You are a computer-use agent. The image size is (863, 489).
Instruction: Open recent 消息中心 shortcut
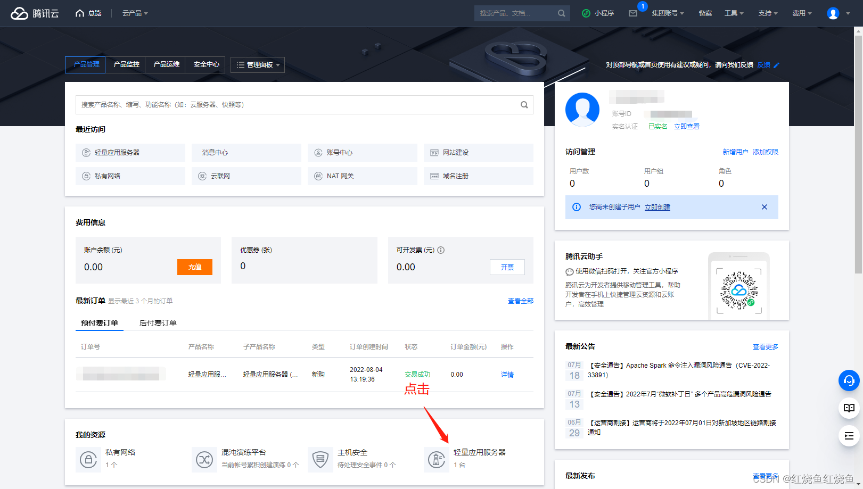(246, 153)
